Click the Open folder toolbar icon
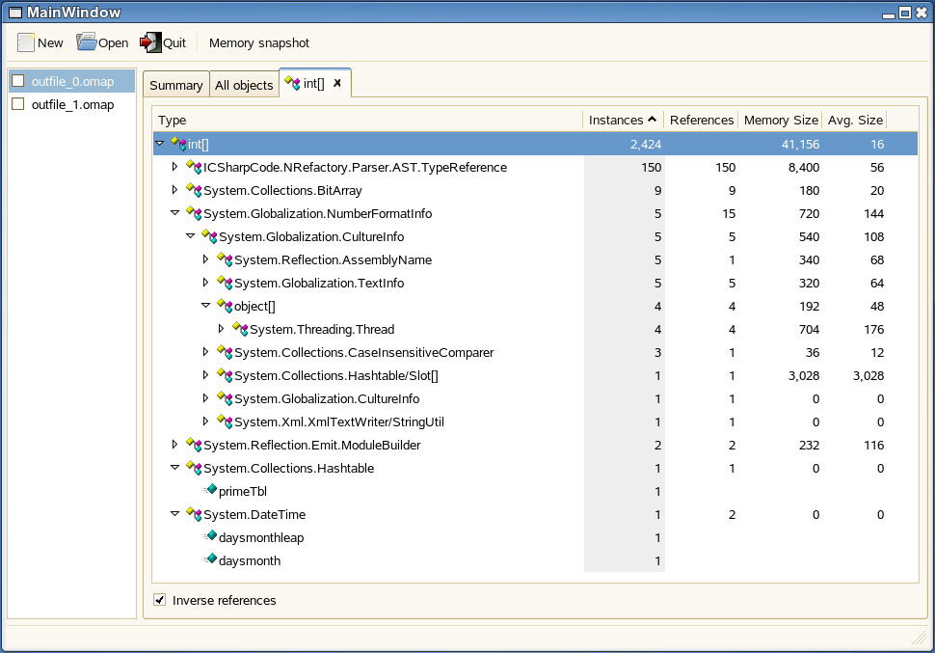This screenshot has width=935, height=653. (x=87, y=42)
